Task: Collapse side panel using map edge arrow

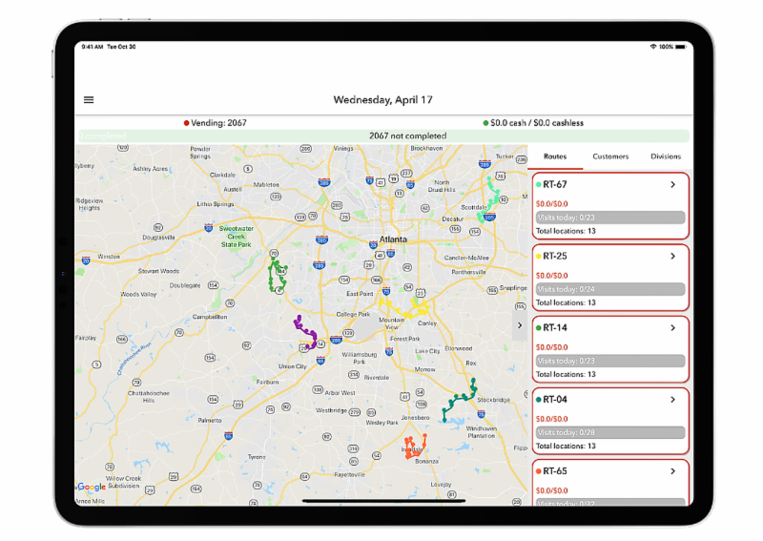Action: (520, 325)
